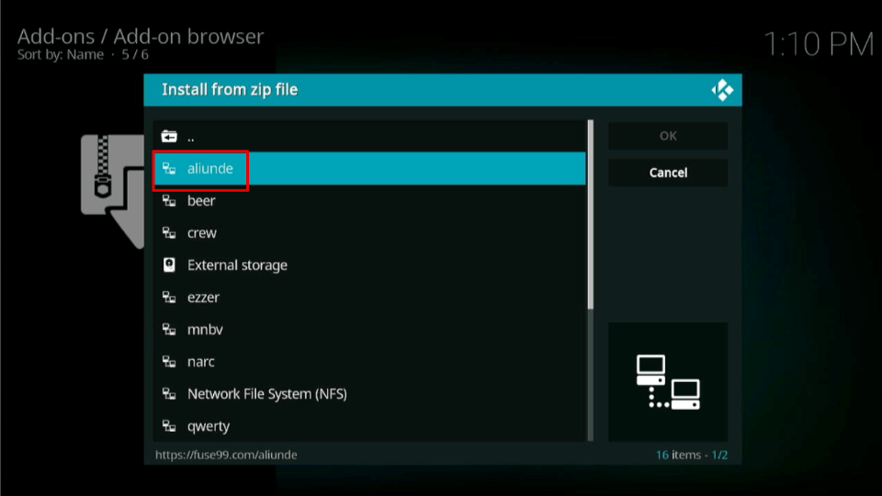Click the 1:10 PM clock
882x496 pixels.
pyautogui.click(x=819, y=44)
